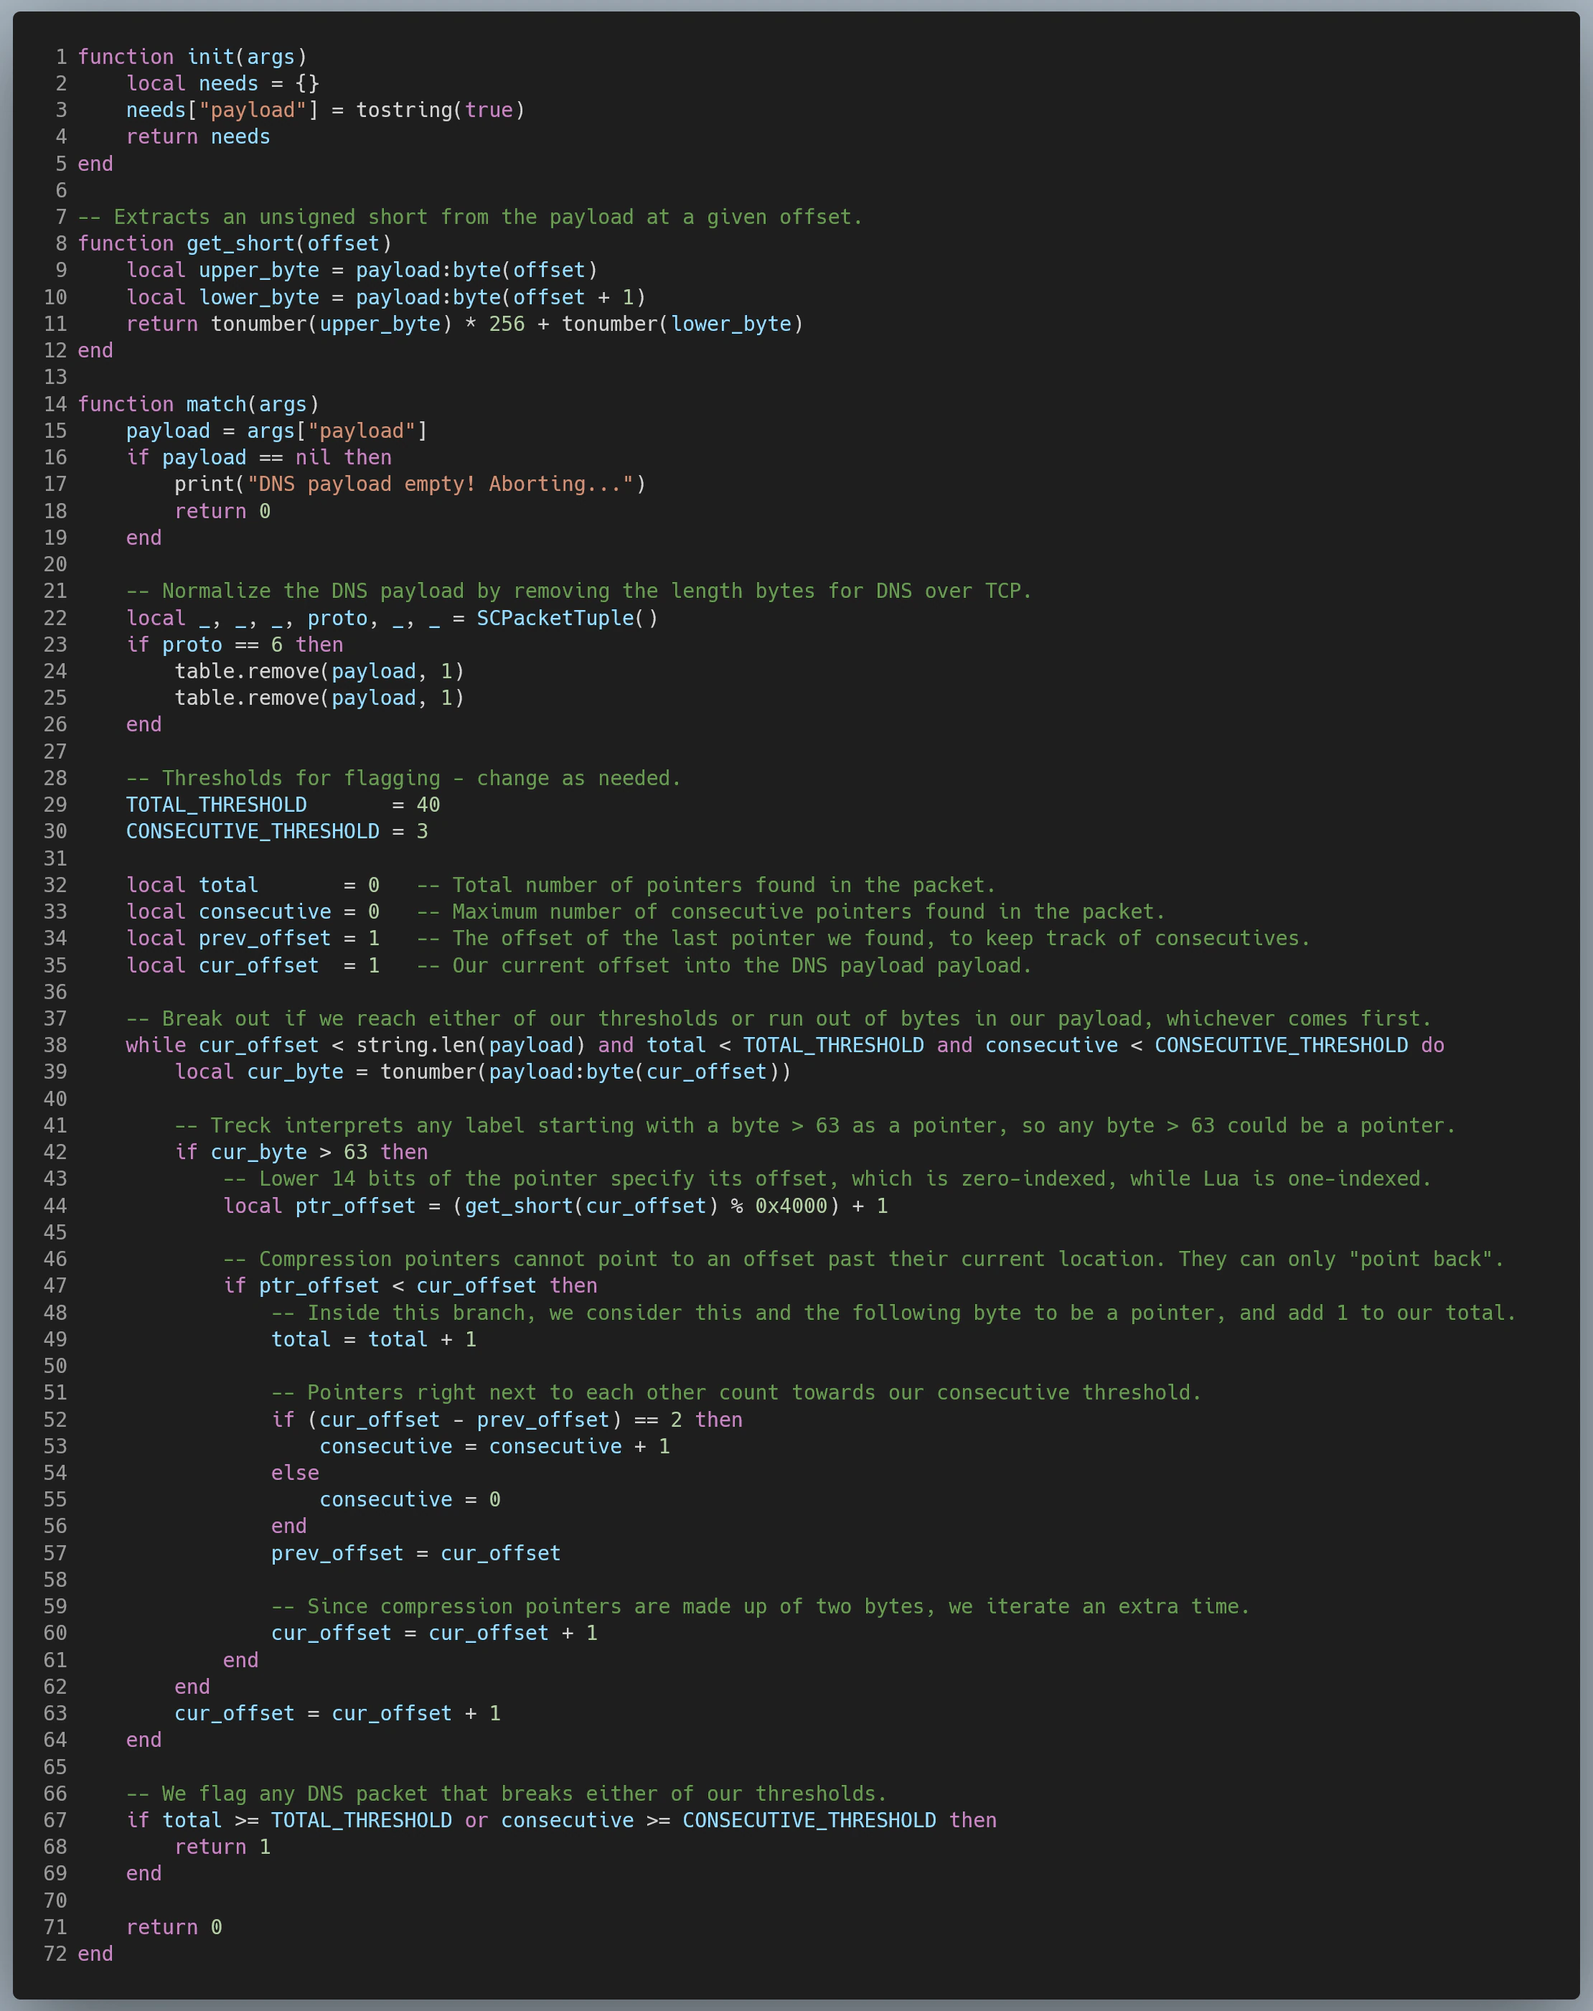1593x2011 pixels.
Task: Click 'if proto == 6 then' line
Action: (235, 644)
